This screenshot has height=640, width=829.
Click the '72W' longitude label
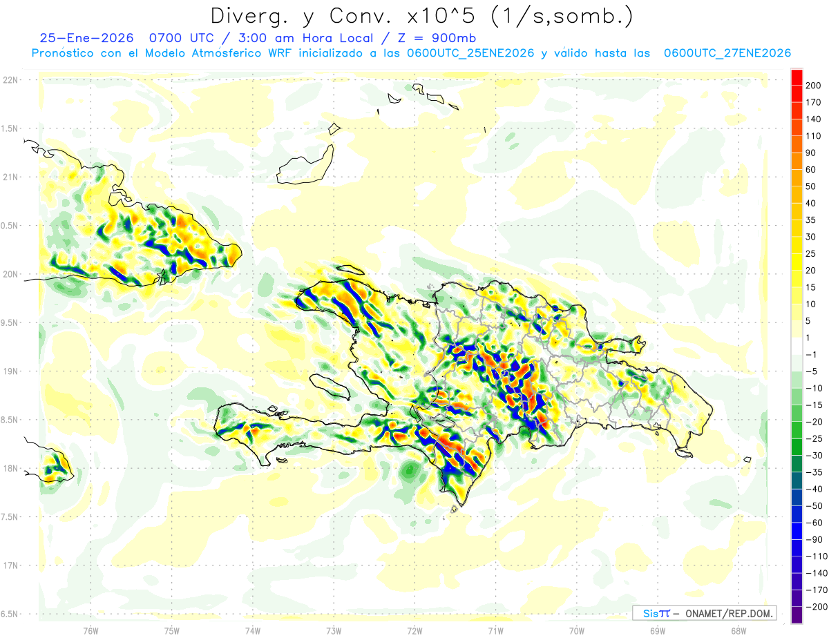[414, 630]
